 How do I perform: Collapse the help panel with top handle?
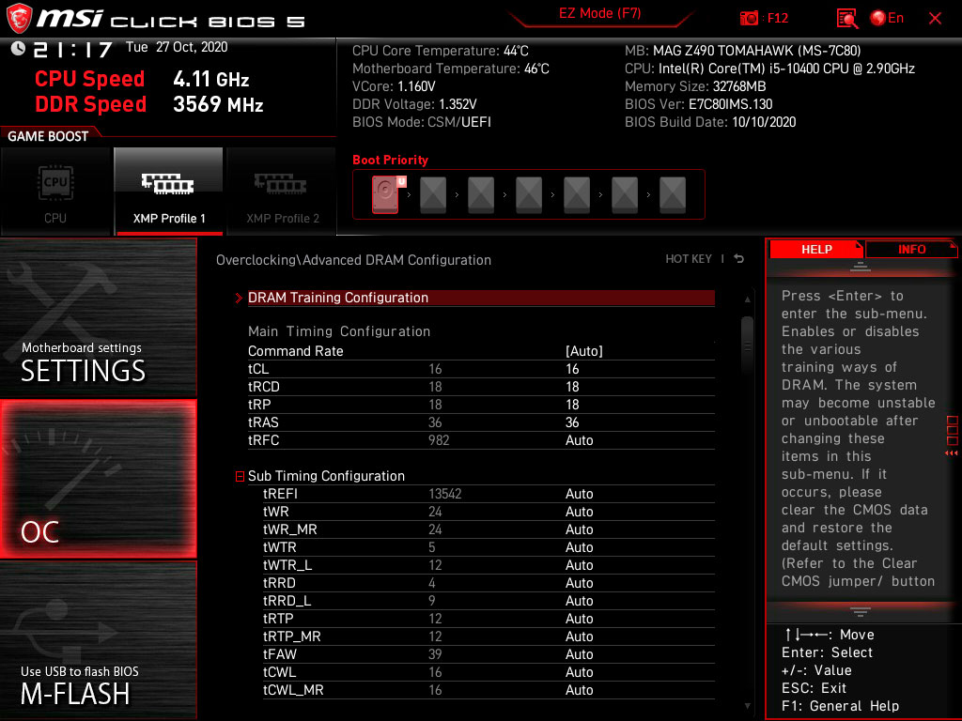(x=861, y=267)
